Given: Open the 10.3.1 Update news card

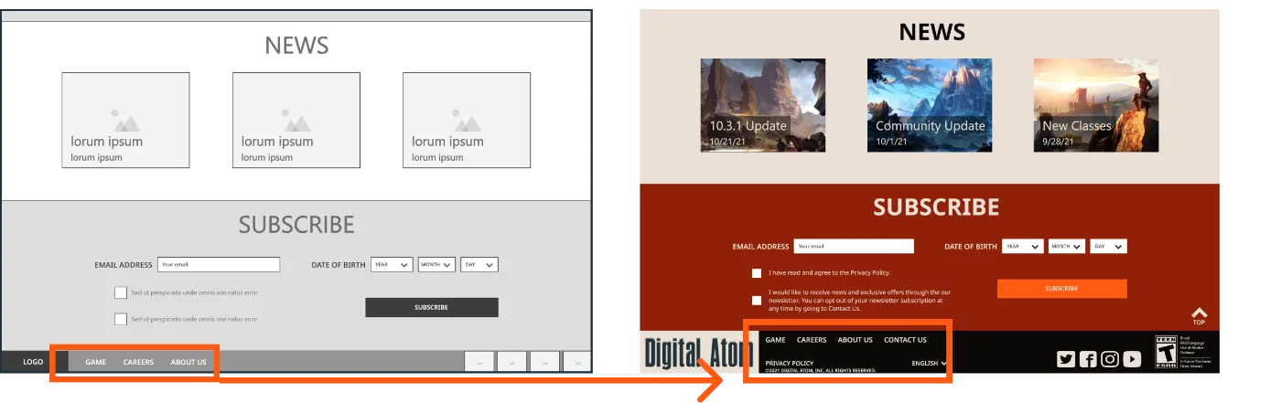Looking at the screenshot, I should pos(763,105).
